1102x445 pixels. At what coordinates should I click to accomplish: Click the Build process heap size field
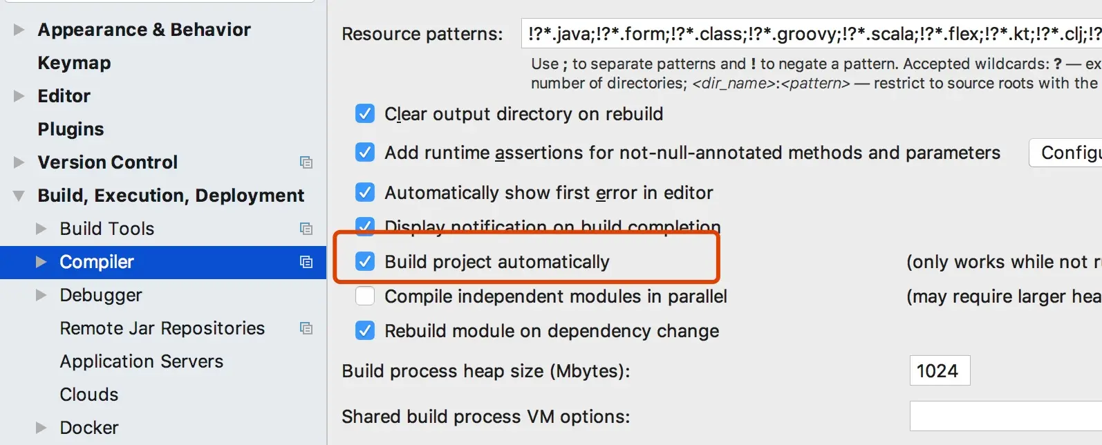(940, 370)
